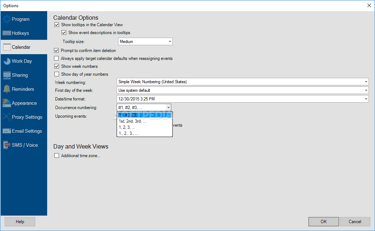Image resolution: width=375 pixels, height=231 pixels.
Task: Disable Prompt to confirm item deletion
Action: tap(57, 51)
